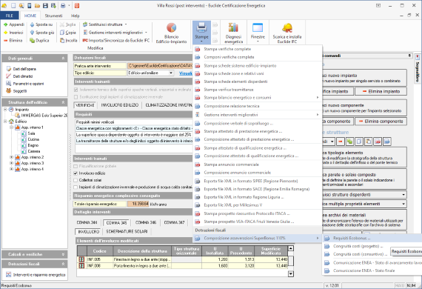Click the Visualizza link
The image size is (422, 289).
[186, 73]
